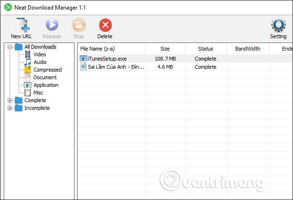Image resolution: width=293 pixels, height=200 pixels.
Task: Expand the Complete folder node
Action: point(10,100)
